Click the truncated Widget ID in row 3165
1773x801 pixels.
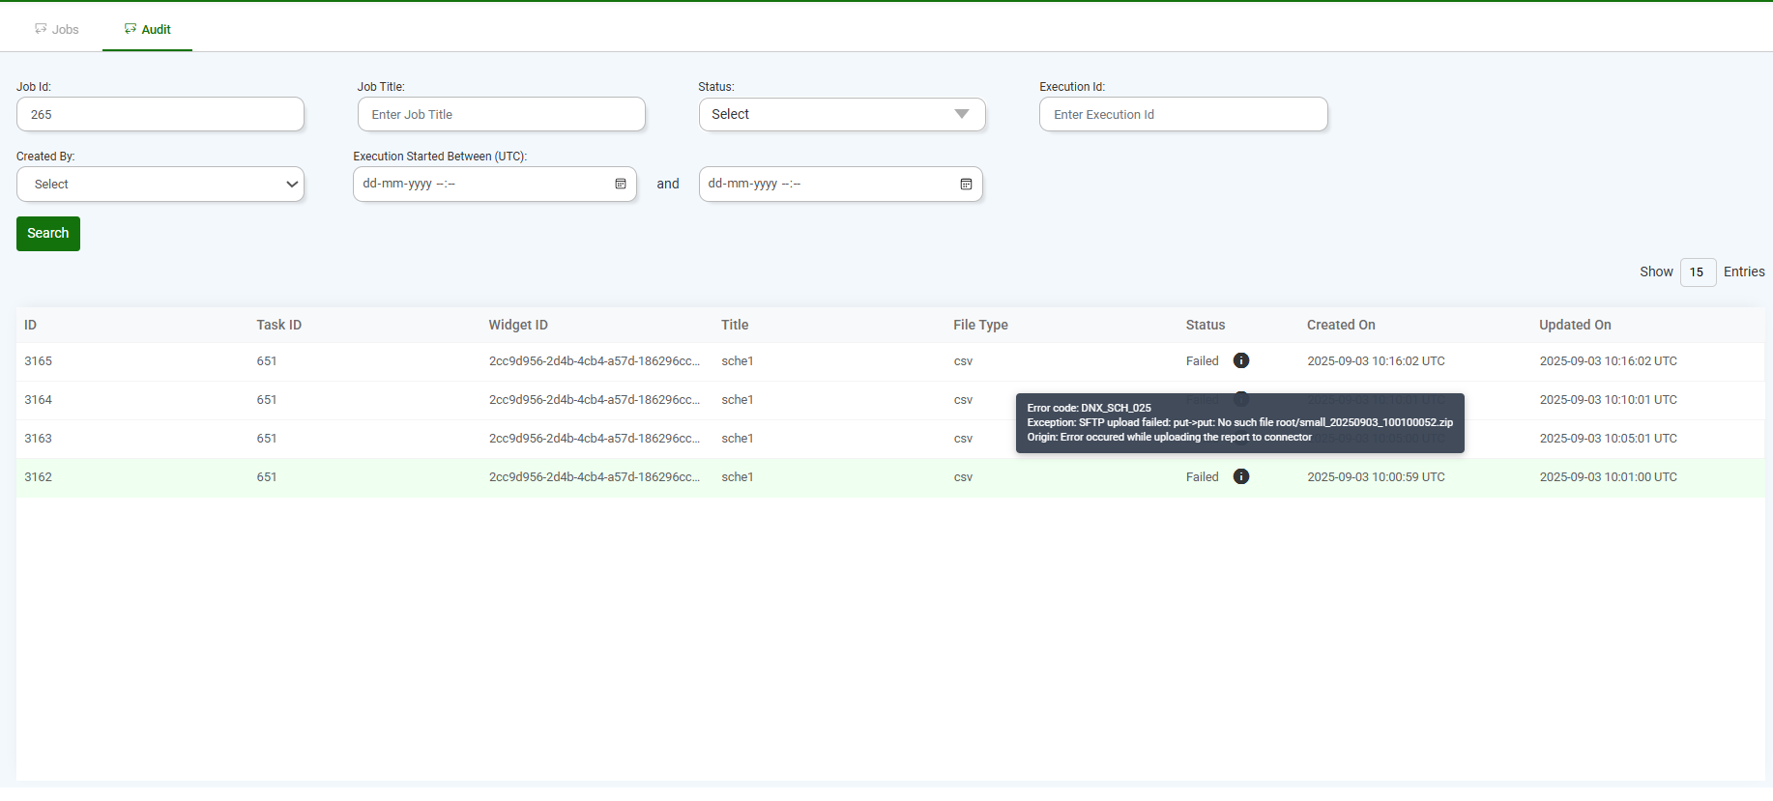(x=594, y=360)
